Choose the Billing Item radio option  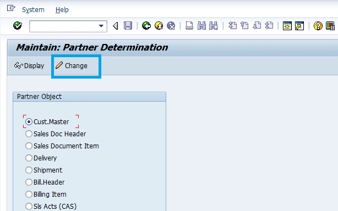click(x=29, y=194)
